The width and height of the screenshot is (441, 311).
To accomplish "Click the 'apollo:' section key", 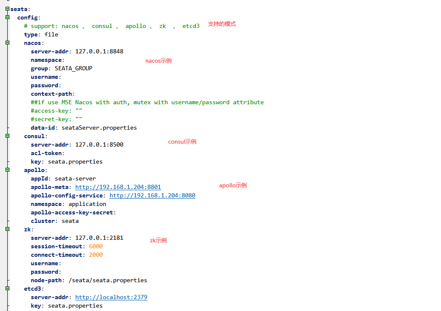I will (36, 170).
